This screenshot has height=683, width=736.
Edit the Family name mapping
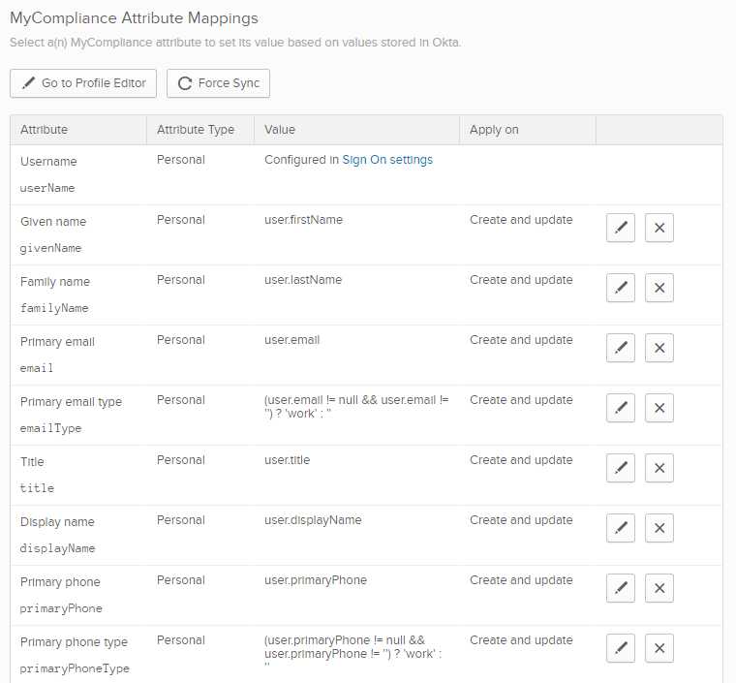[620, 288]
